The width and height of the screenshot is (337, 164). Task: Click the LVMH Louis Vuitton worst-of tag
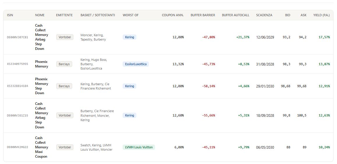[x=139, y=147]
